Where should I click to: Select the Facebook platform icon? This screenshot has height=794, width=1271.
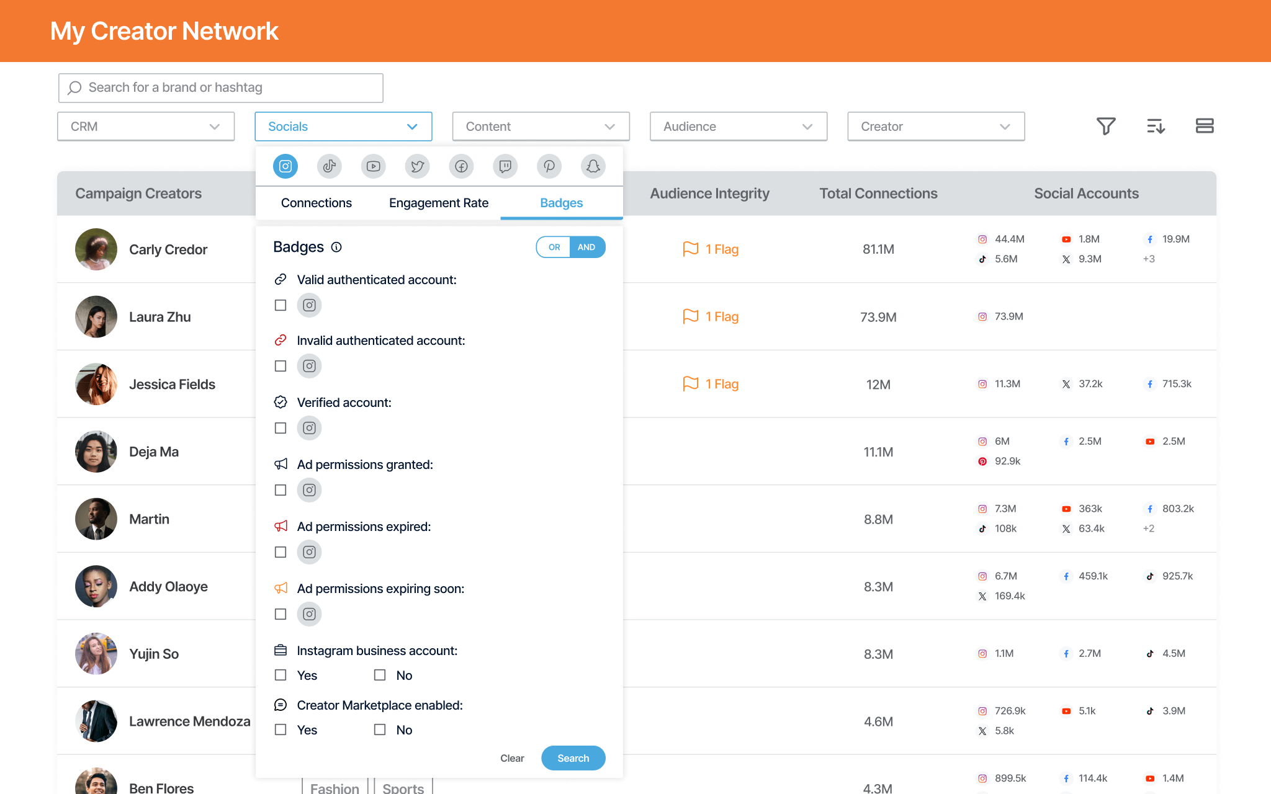[x=462, y=166]
